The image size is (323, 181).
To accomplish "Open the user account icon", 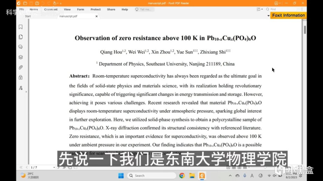I will click(x=276, y=3).
